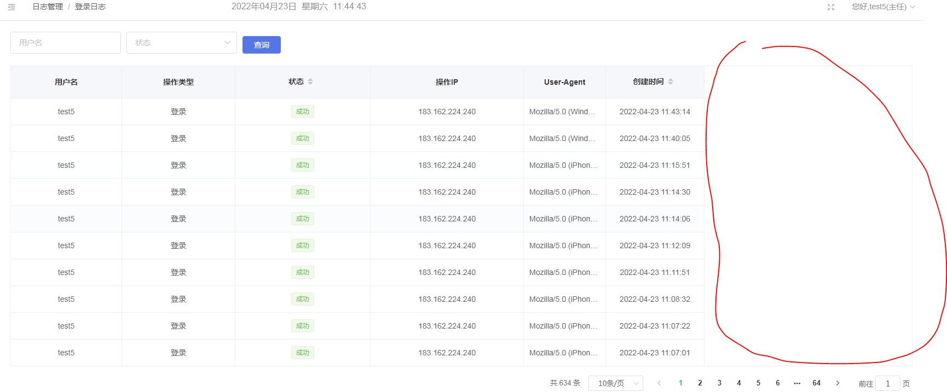Open the 状态 filter dropdown
This screenshot has height=392, width=947.
[x=182, y=43]
